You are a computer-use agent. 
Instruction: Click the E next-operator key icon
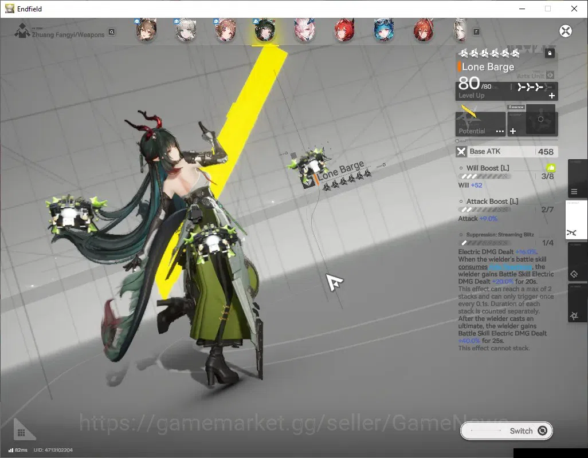[x=476, y=32]
